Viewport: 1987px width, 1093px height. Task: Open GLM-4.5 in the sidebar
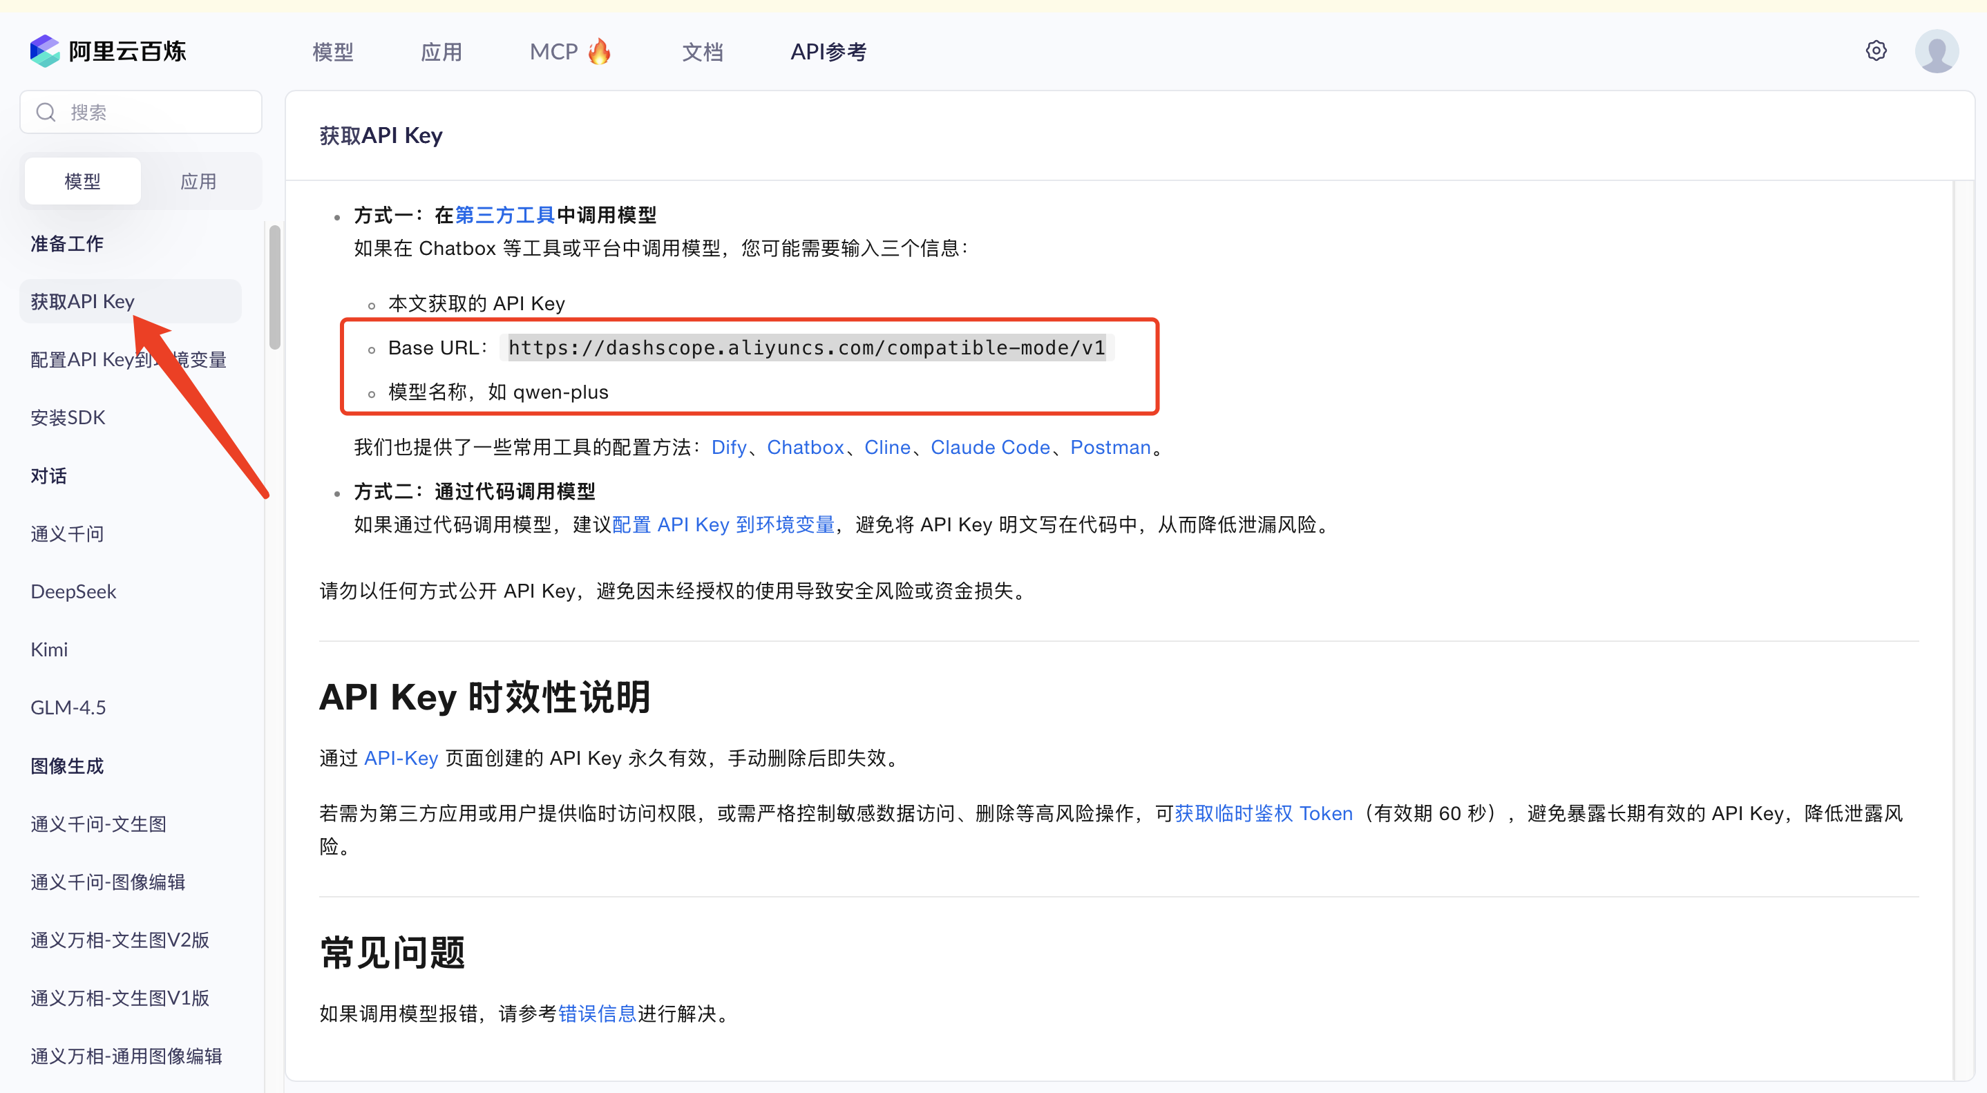tap(68, 707)
